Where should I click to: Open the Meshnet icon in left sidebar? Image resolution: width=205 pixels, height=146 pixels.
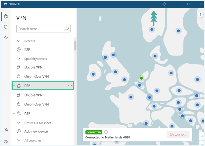[x=6, y=38]
